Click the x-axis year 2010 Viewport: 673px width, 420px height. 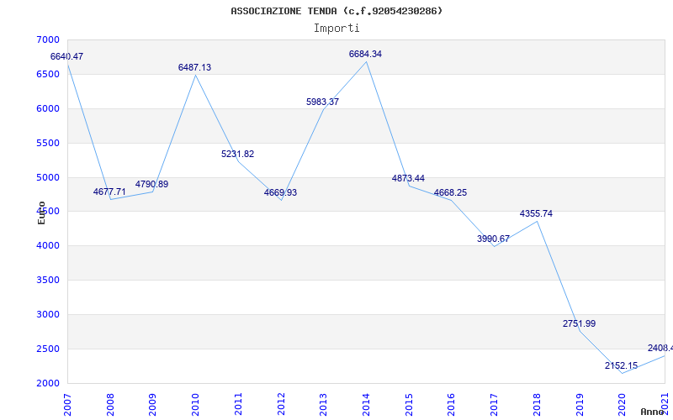pyautogui.click(x=196, y=404)
